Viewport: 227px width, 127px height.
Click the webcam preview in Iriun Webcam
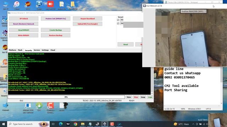(x=191, y=38)
